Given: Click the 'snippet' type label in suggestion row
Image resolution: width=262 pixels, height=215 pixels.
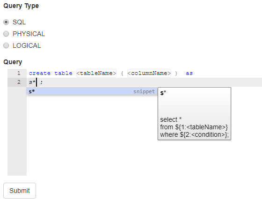Looking at the screenshot, I should click(144, 91).
